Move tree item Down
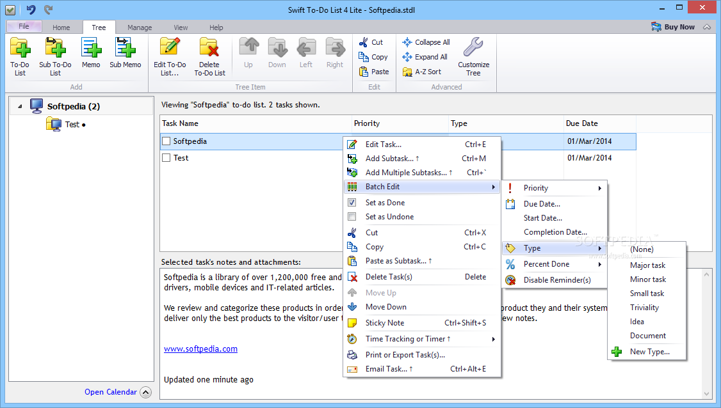 [277, 53]
